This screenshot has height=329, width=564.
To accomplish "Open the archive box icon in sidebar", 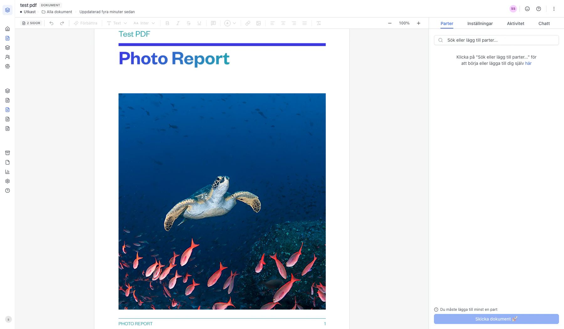I will point(8,153).
